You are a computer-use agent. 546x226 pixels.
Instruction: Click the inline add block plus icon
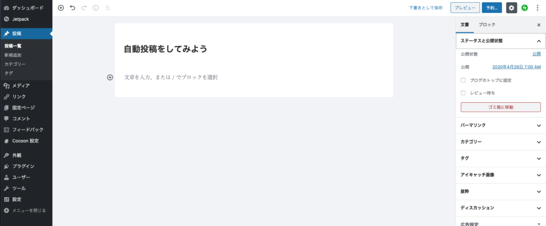tap(110, 77)
